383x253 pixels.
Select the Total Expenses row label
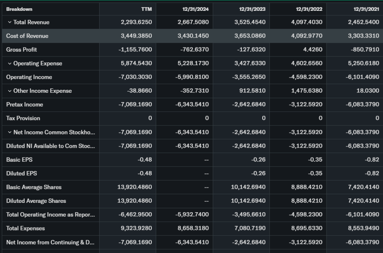pyautogui.click(x=25, y=228)
